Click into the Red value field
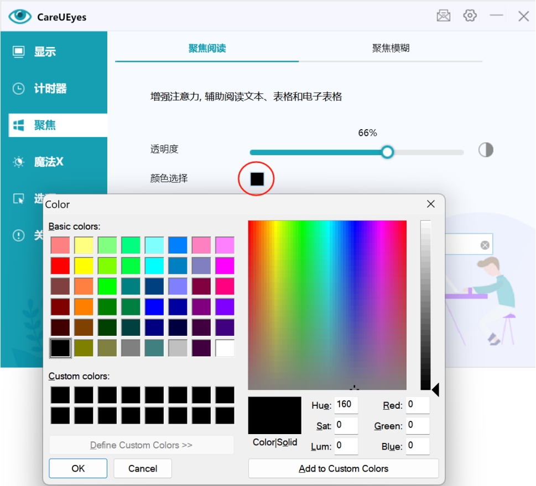536x486 pixels. click(x=417, y=405)
